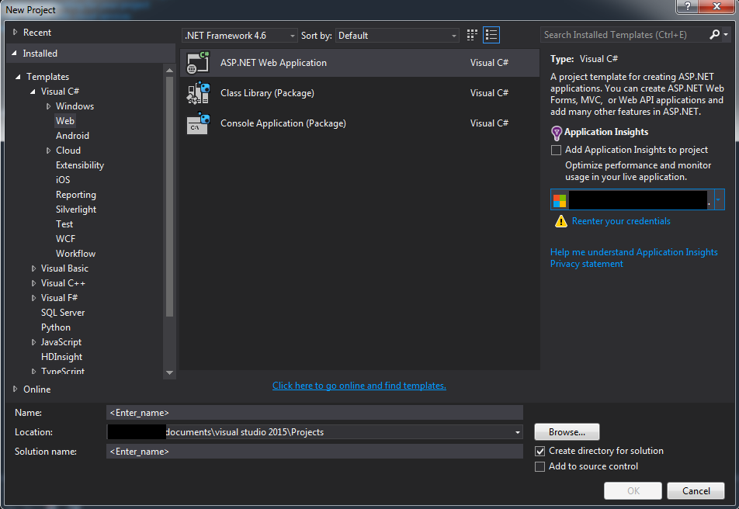Screen dimensions: 739x509
Task: Select the Python category
Action: [x=56, y=327]
